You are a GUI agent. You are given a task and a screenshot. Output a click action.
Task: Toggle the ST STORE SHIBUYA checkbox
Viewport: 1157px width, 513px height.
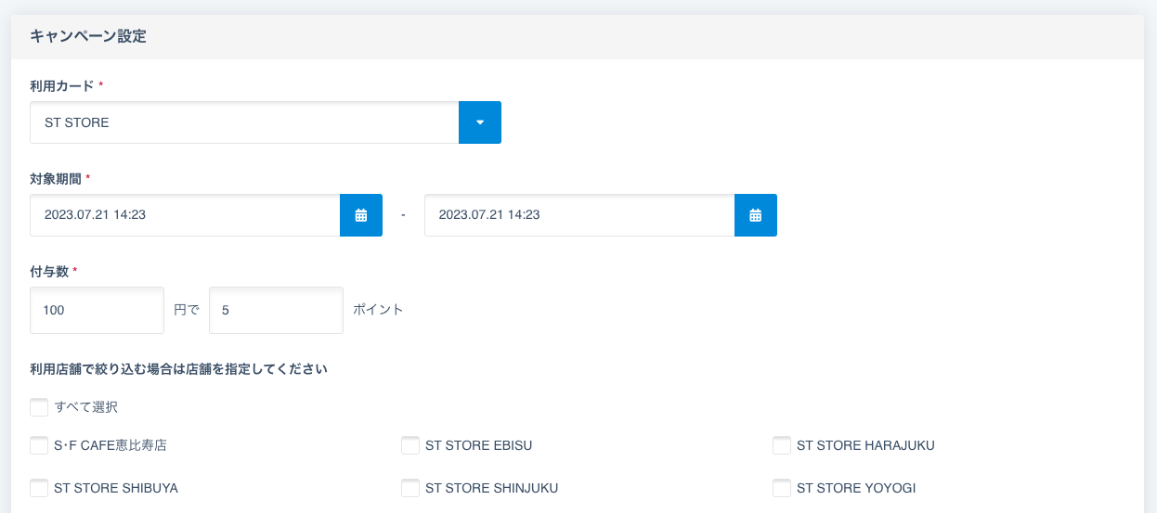39,488
